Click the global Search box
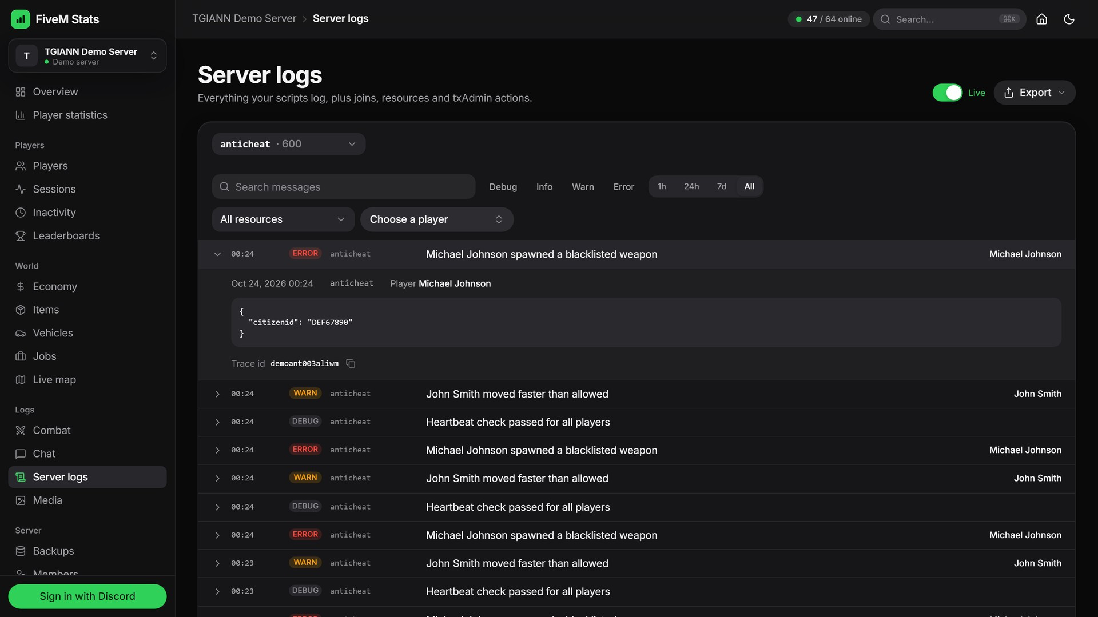This screenshot has width=1098, height=617. click(x=949, y=19)
